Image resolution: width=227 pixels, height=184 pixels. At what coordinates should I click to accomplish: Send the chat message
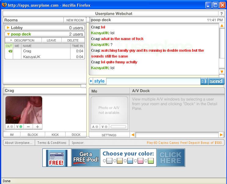pos(216,81)
